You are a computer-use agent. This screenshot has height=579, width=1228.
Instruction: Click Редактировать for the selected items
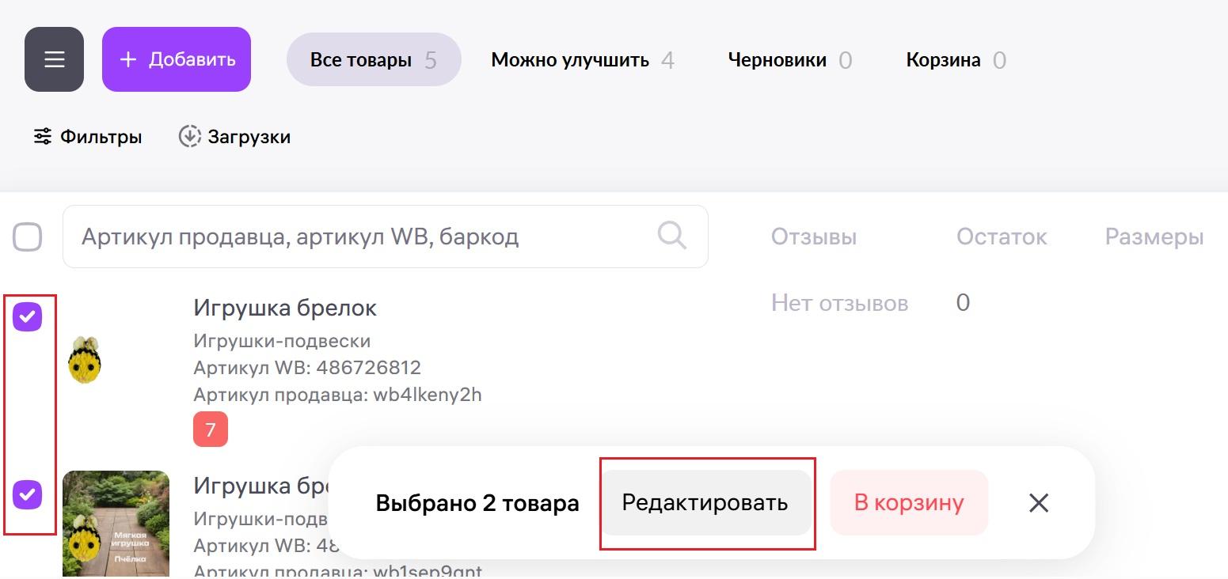tap(705, 503)
